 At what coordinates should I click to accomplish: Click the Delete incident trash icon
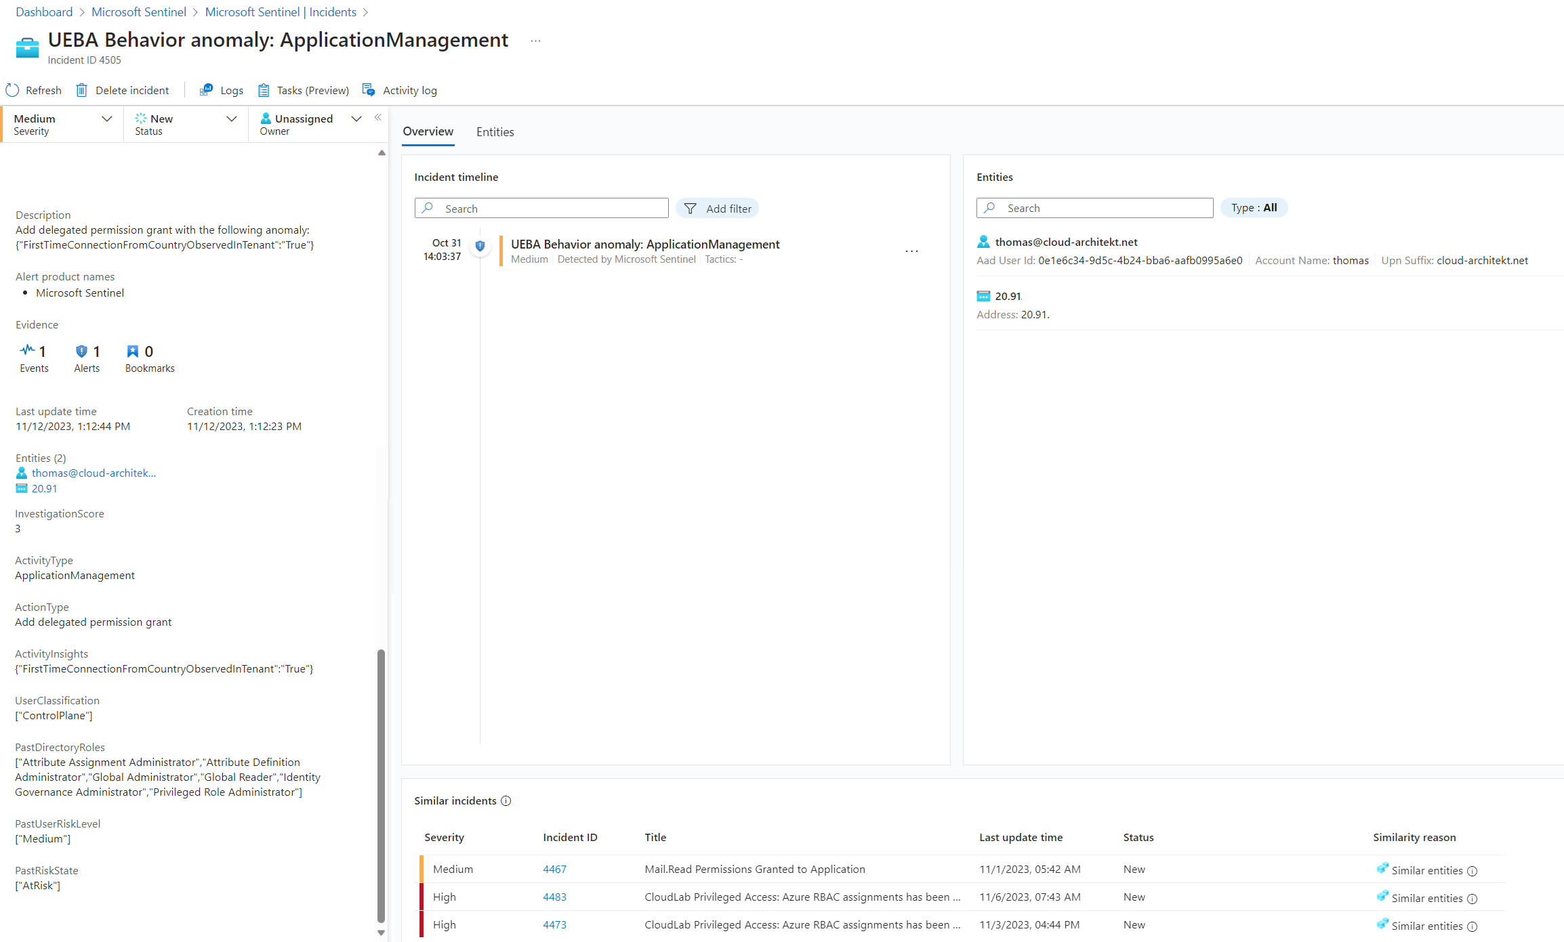82,90
